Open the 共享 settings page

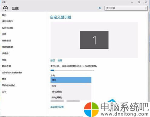tap(4, 79)
